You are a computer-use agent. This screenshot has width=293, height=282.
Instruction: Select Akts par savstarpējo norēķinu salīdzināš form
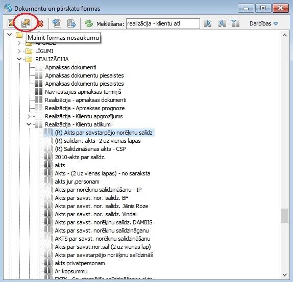coord(104,255)
